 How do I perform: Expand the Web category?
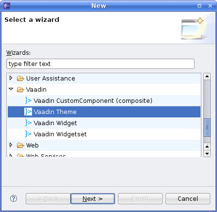click(11, 145)
